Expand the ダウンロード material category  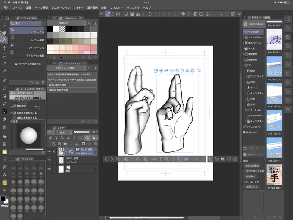point(244,127)
